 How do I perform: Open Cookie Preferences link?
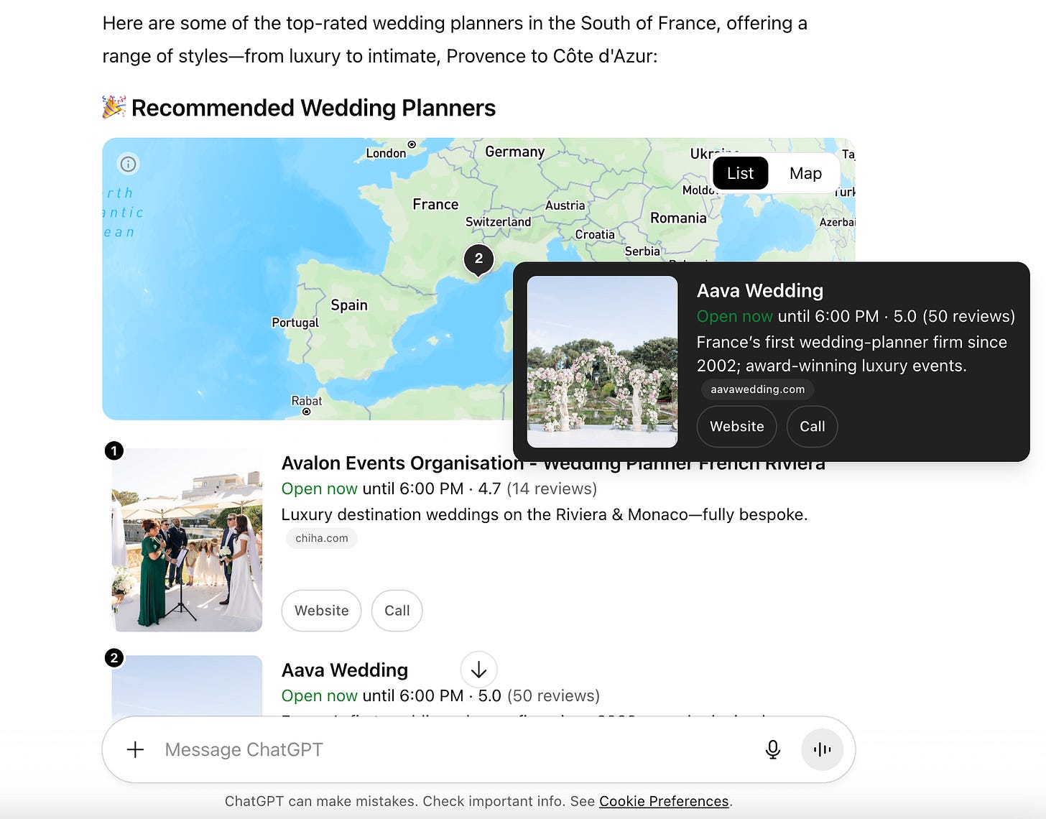tap(664, 801)
